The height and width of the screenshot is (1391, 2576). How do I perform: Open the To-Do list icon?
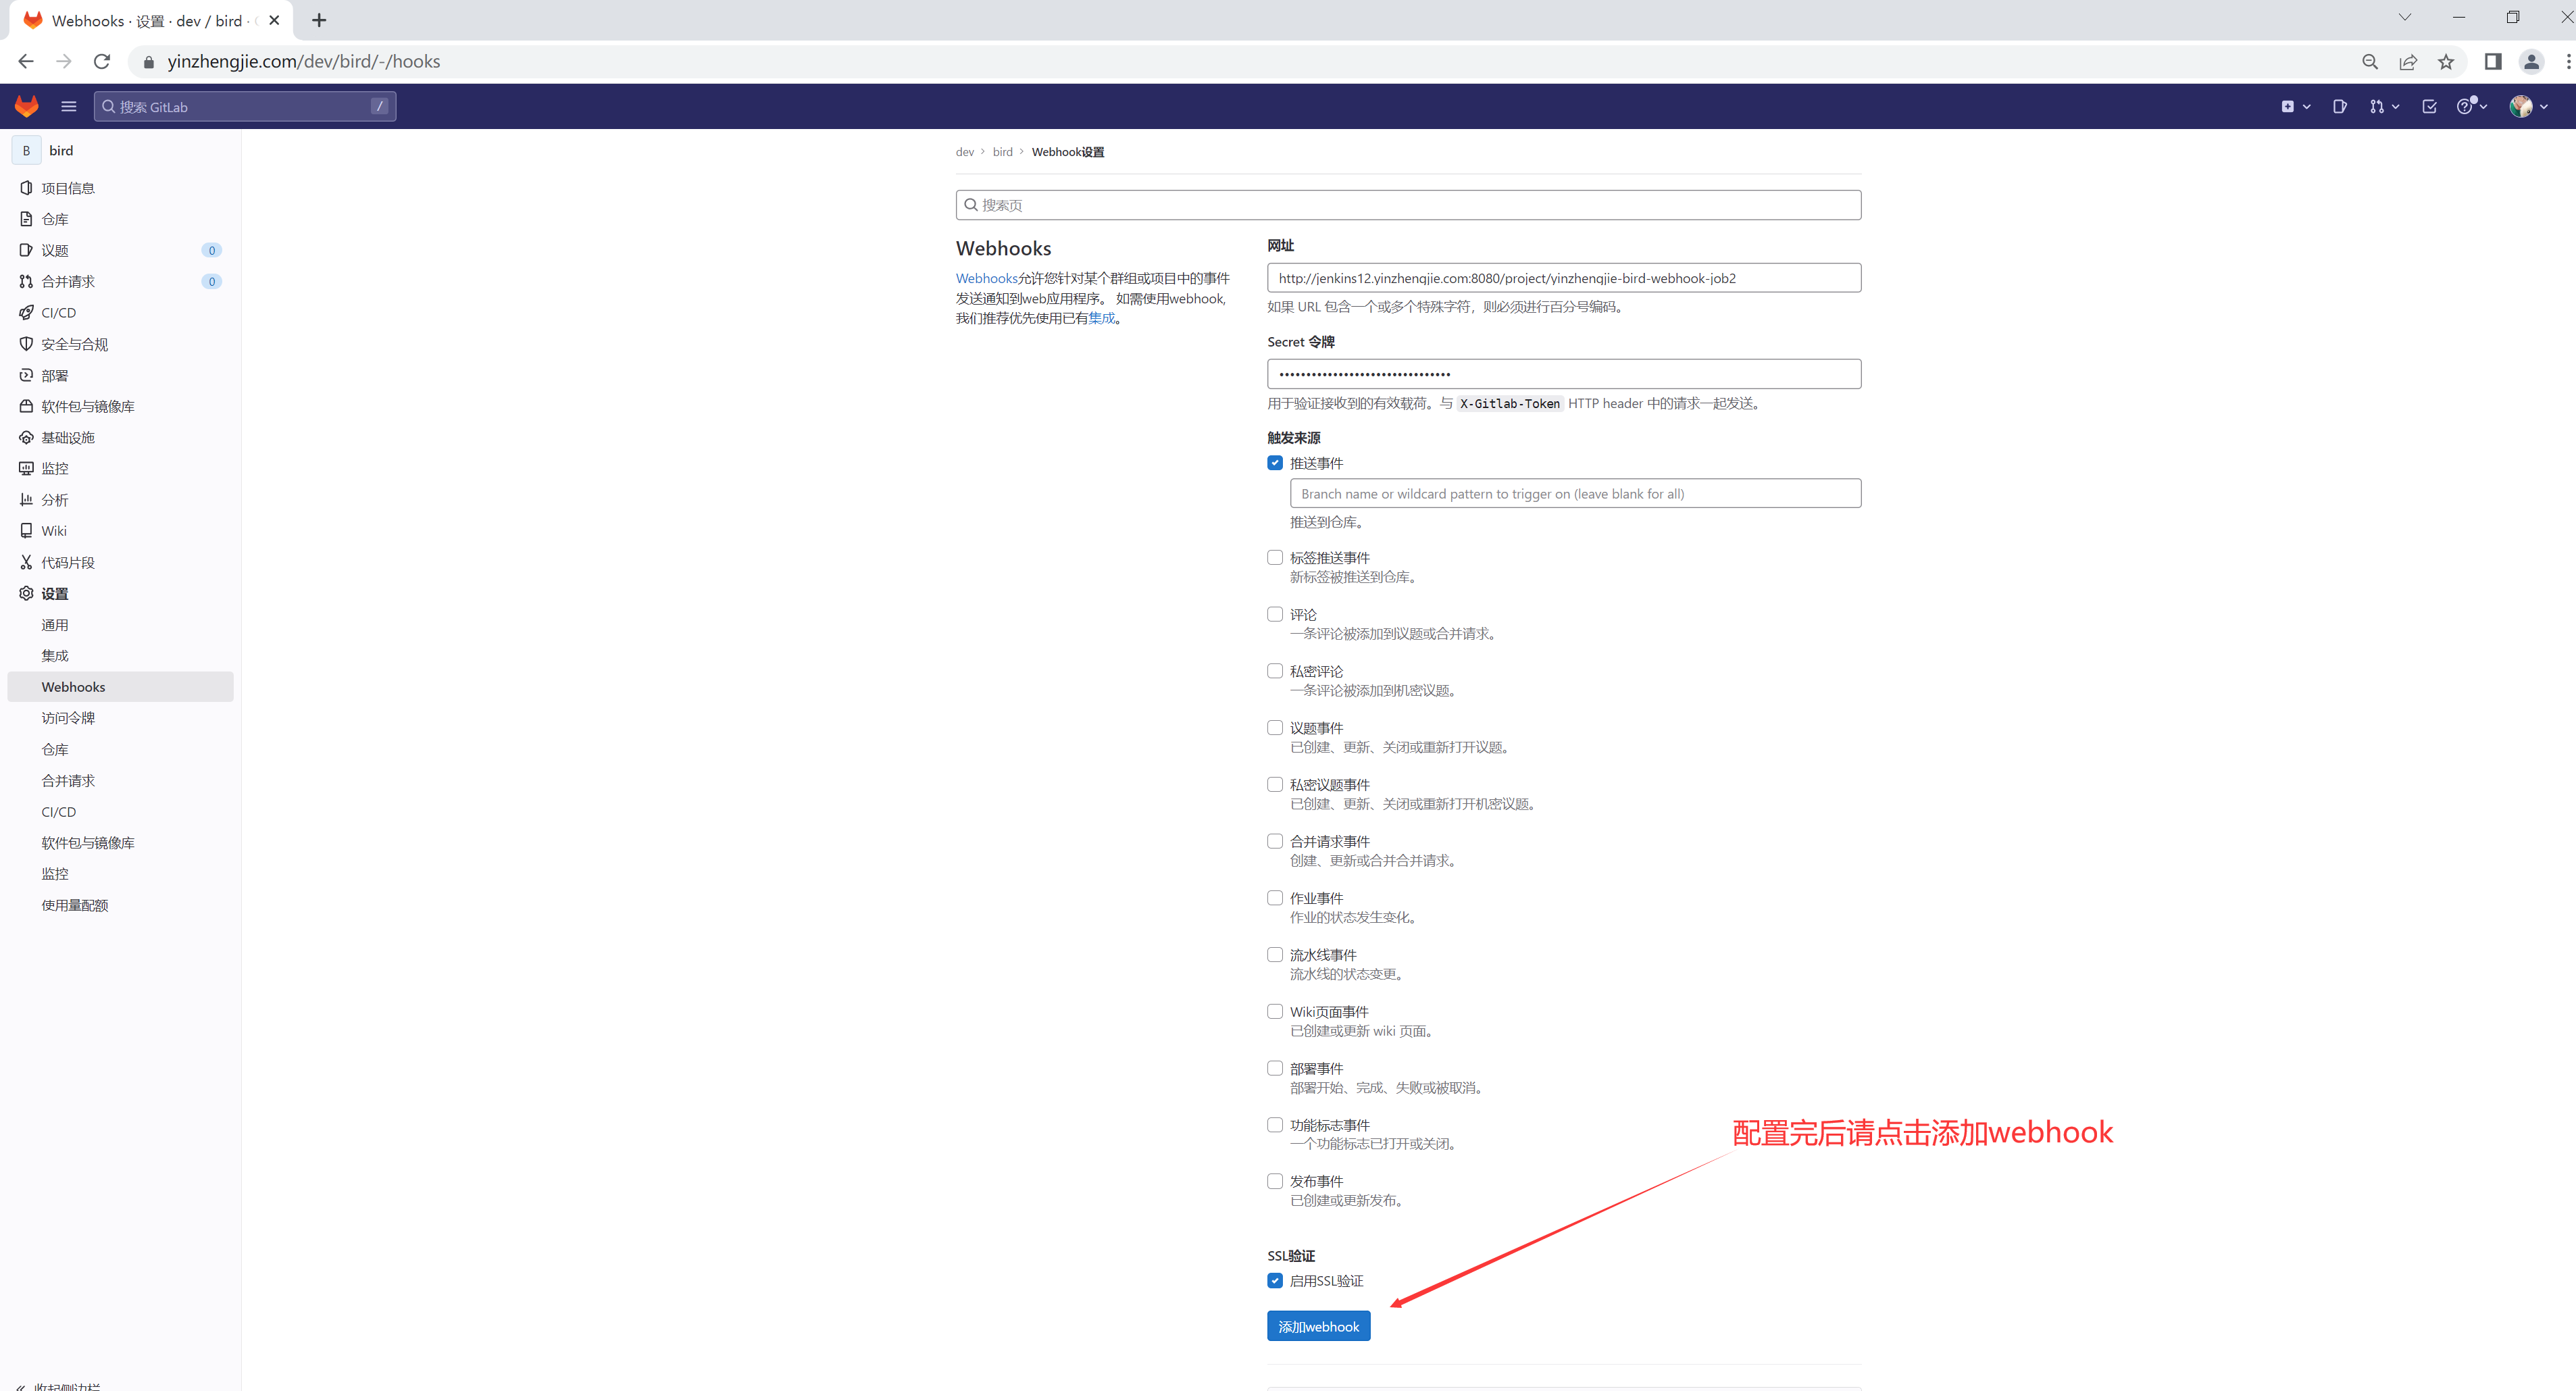click(2429, 106)
